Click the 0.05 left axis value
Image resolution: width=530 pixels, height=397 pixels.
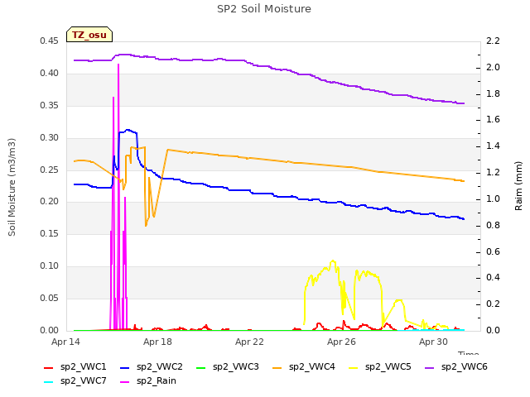pyautogui.click(x=50, y=298)
